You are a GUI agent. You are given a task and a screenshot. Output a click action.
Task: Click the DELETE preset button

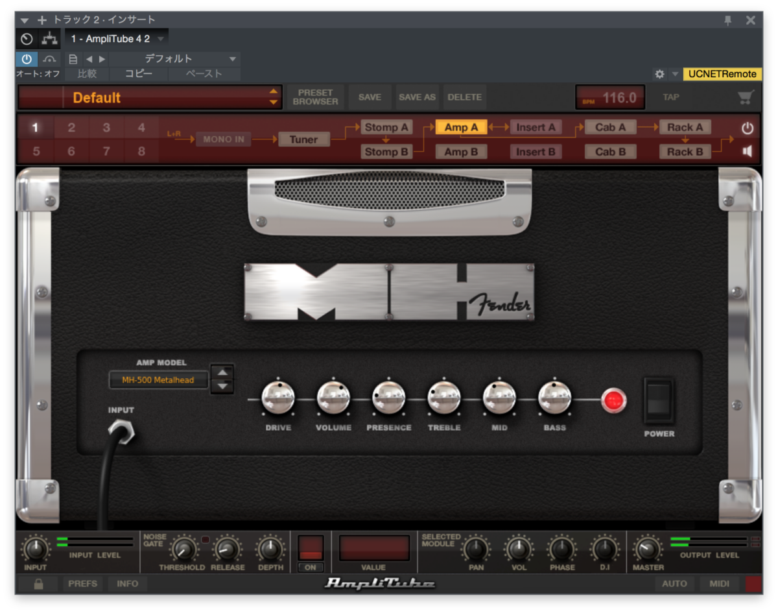pyautogui.click(x=465, y=97)
